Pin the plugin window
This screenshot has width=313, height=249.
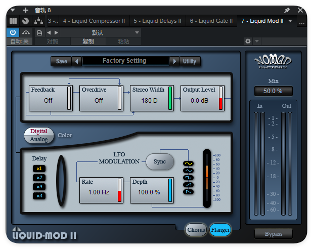[287, 10]
